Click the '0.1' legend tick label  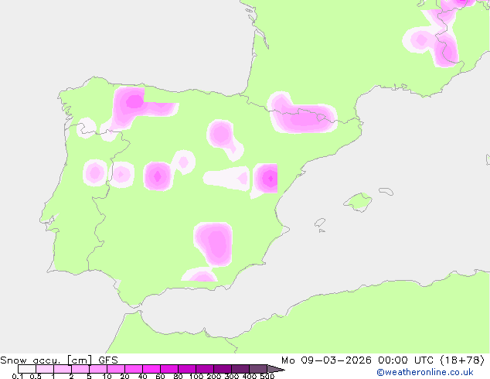[x=18, y=376]
